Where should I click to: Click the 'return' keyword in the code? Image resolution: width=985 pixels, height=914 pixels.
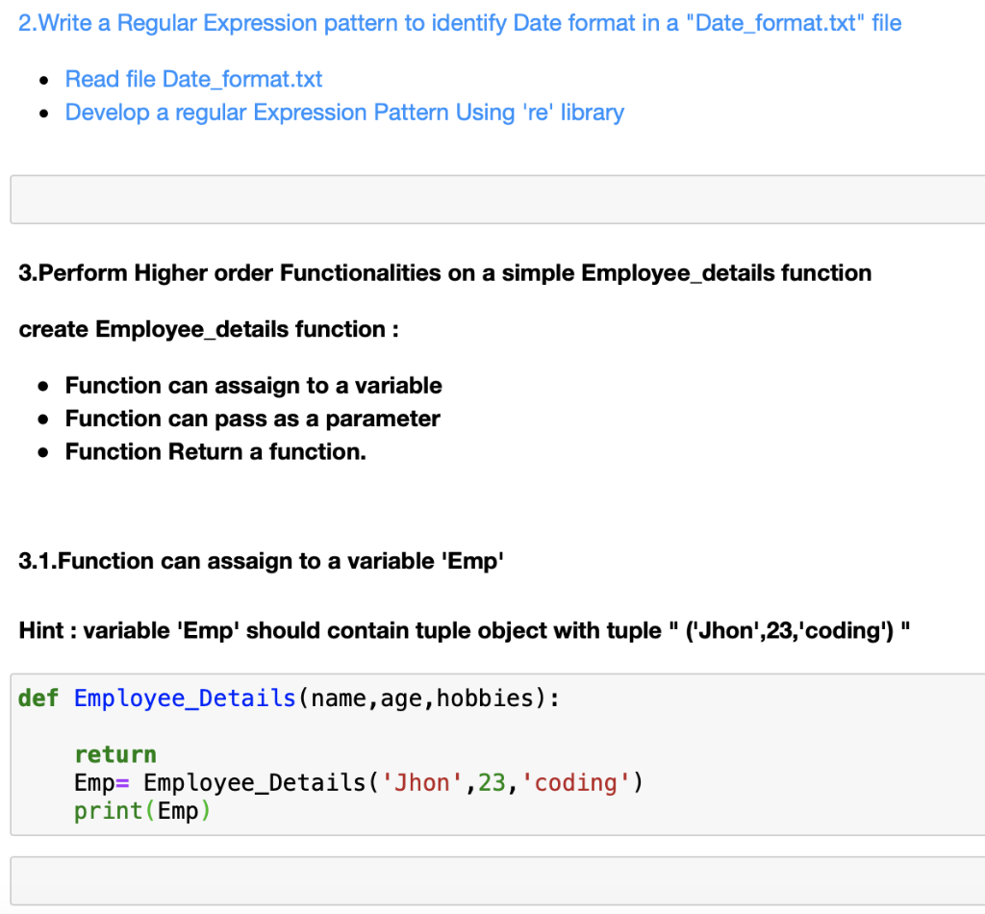114,754
